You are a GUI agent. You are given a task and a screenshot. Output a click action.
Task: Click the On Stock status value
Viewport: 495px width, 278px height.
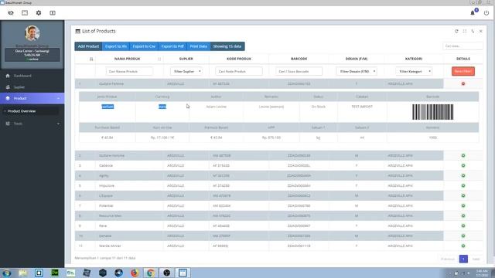[318, 107]
